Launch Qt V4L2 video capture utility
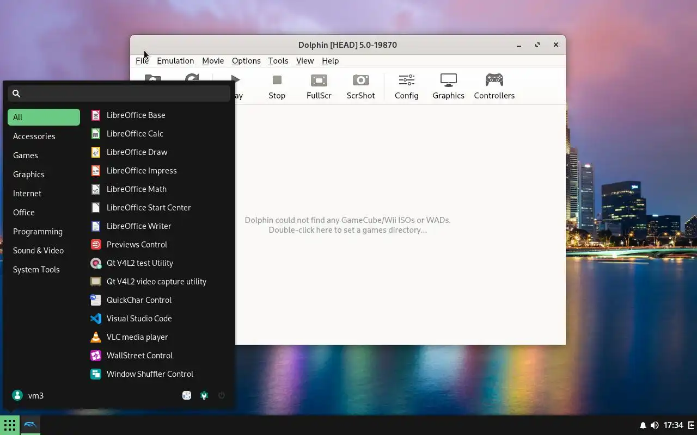 [x=158, y=282]
